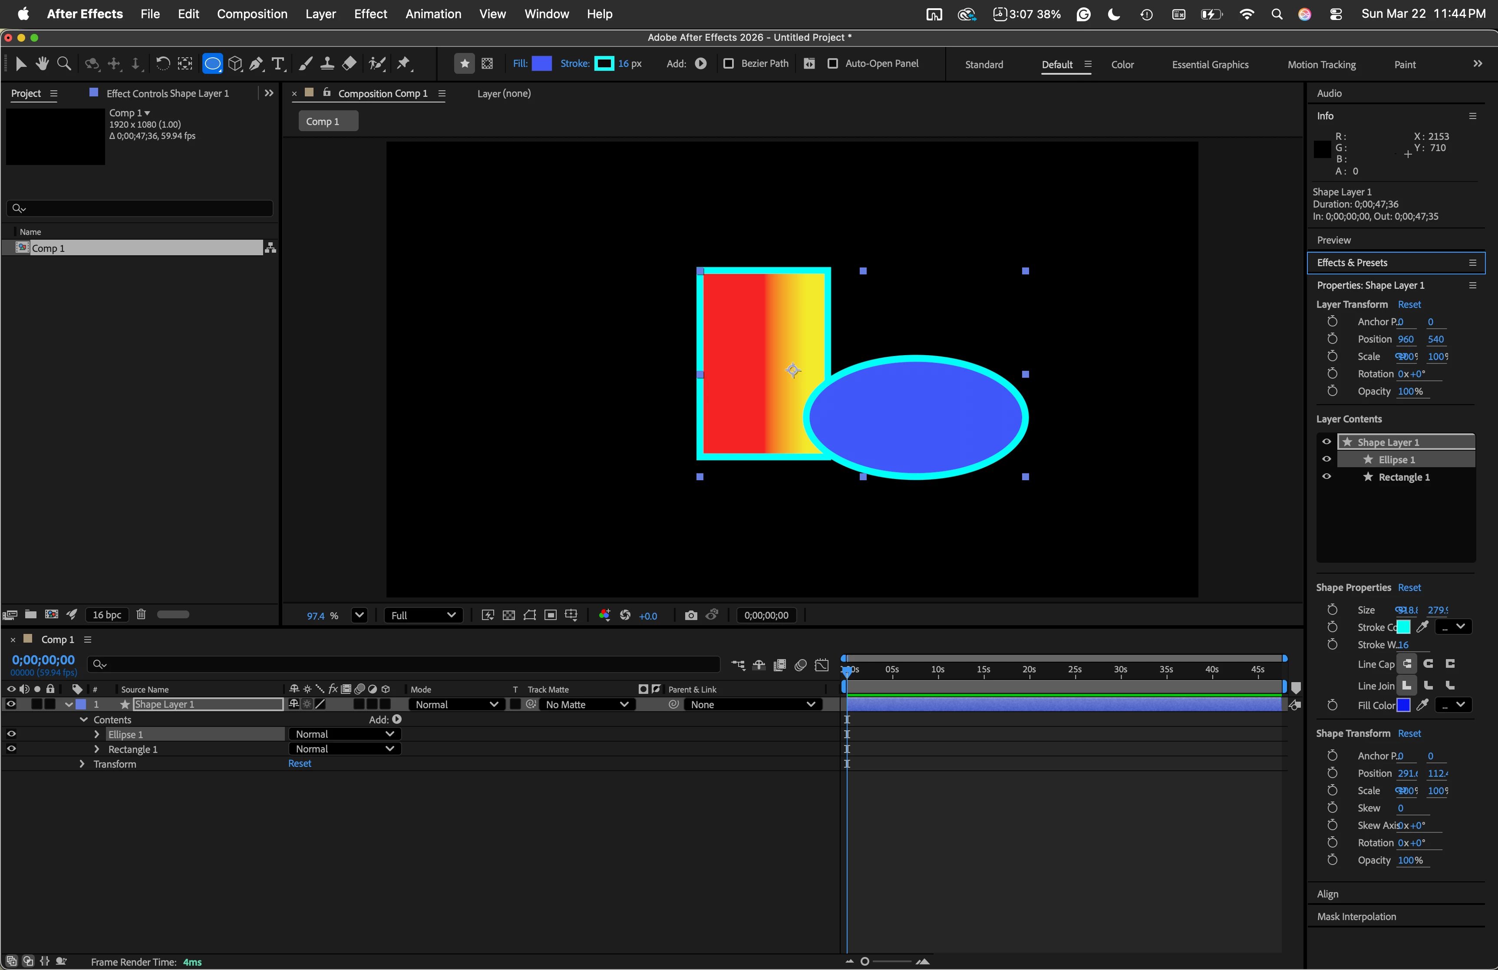Select the Horizontal Type tool
Image resolution: width=1498 pixels, height=970 pixels.
[x=277, y=63]
